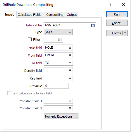Open the Key field list icon
The width and height of the screenshot is (132, 134).
[70, 78]
